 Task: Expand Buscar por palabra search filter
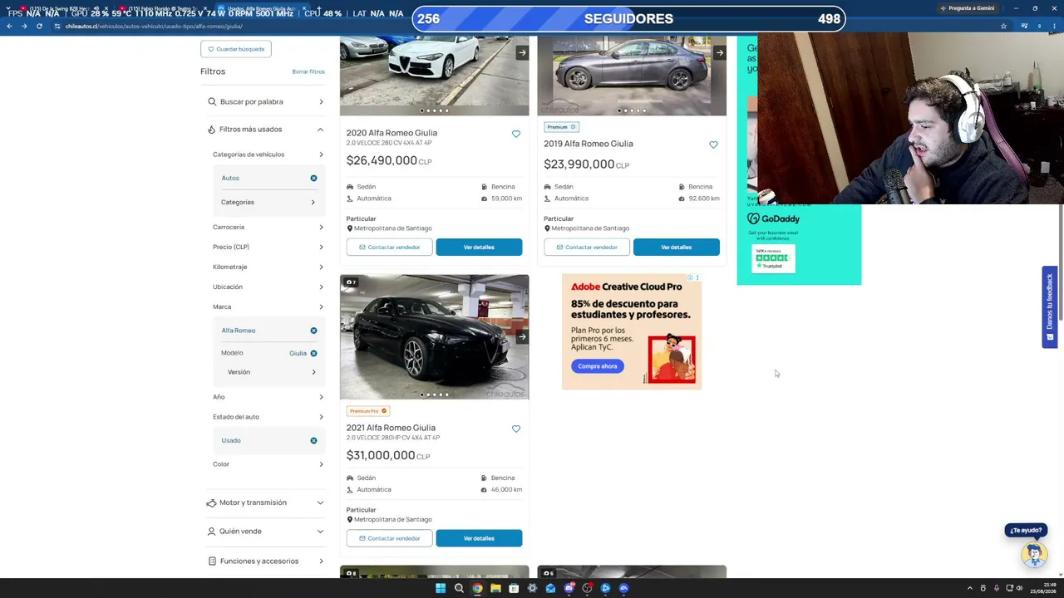point(266,101)
